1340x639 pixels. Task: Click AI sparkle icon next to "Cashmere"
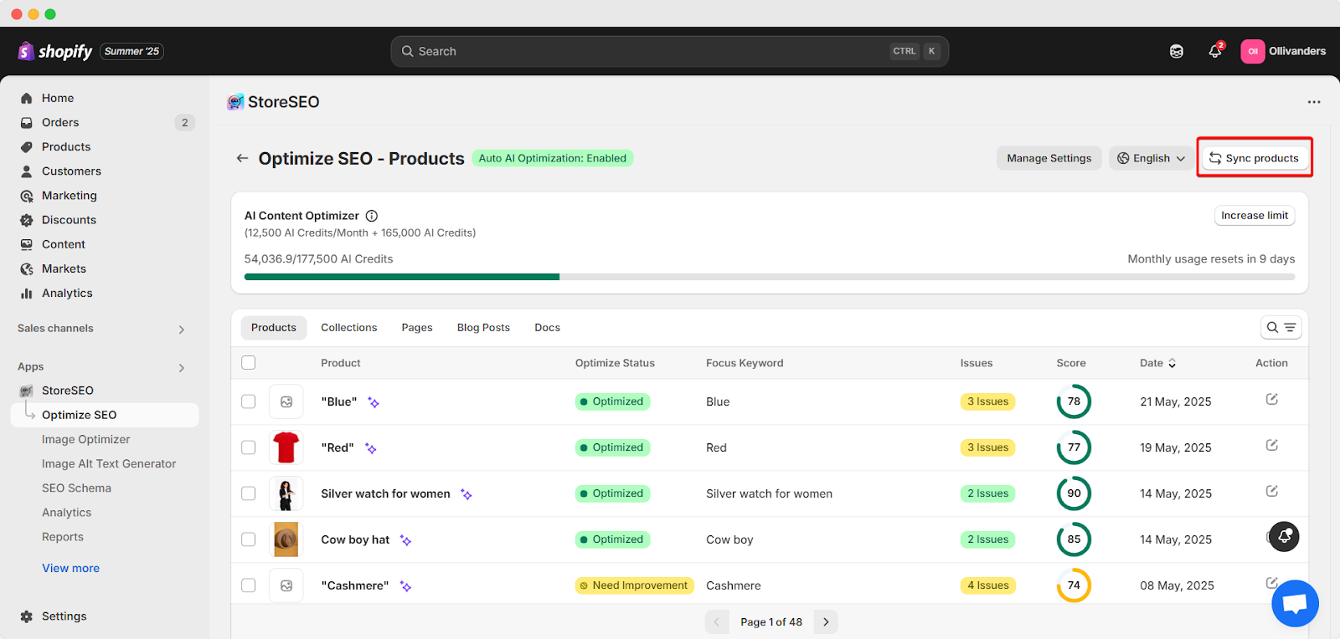pos(405,586)
